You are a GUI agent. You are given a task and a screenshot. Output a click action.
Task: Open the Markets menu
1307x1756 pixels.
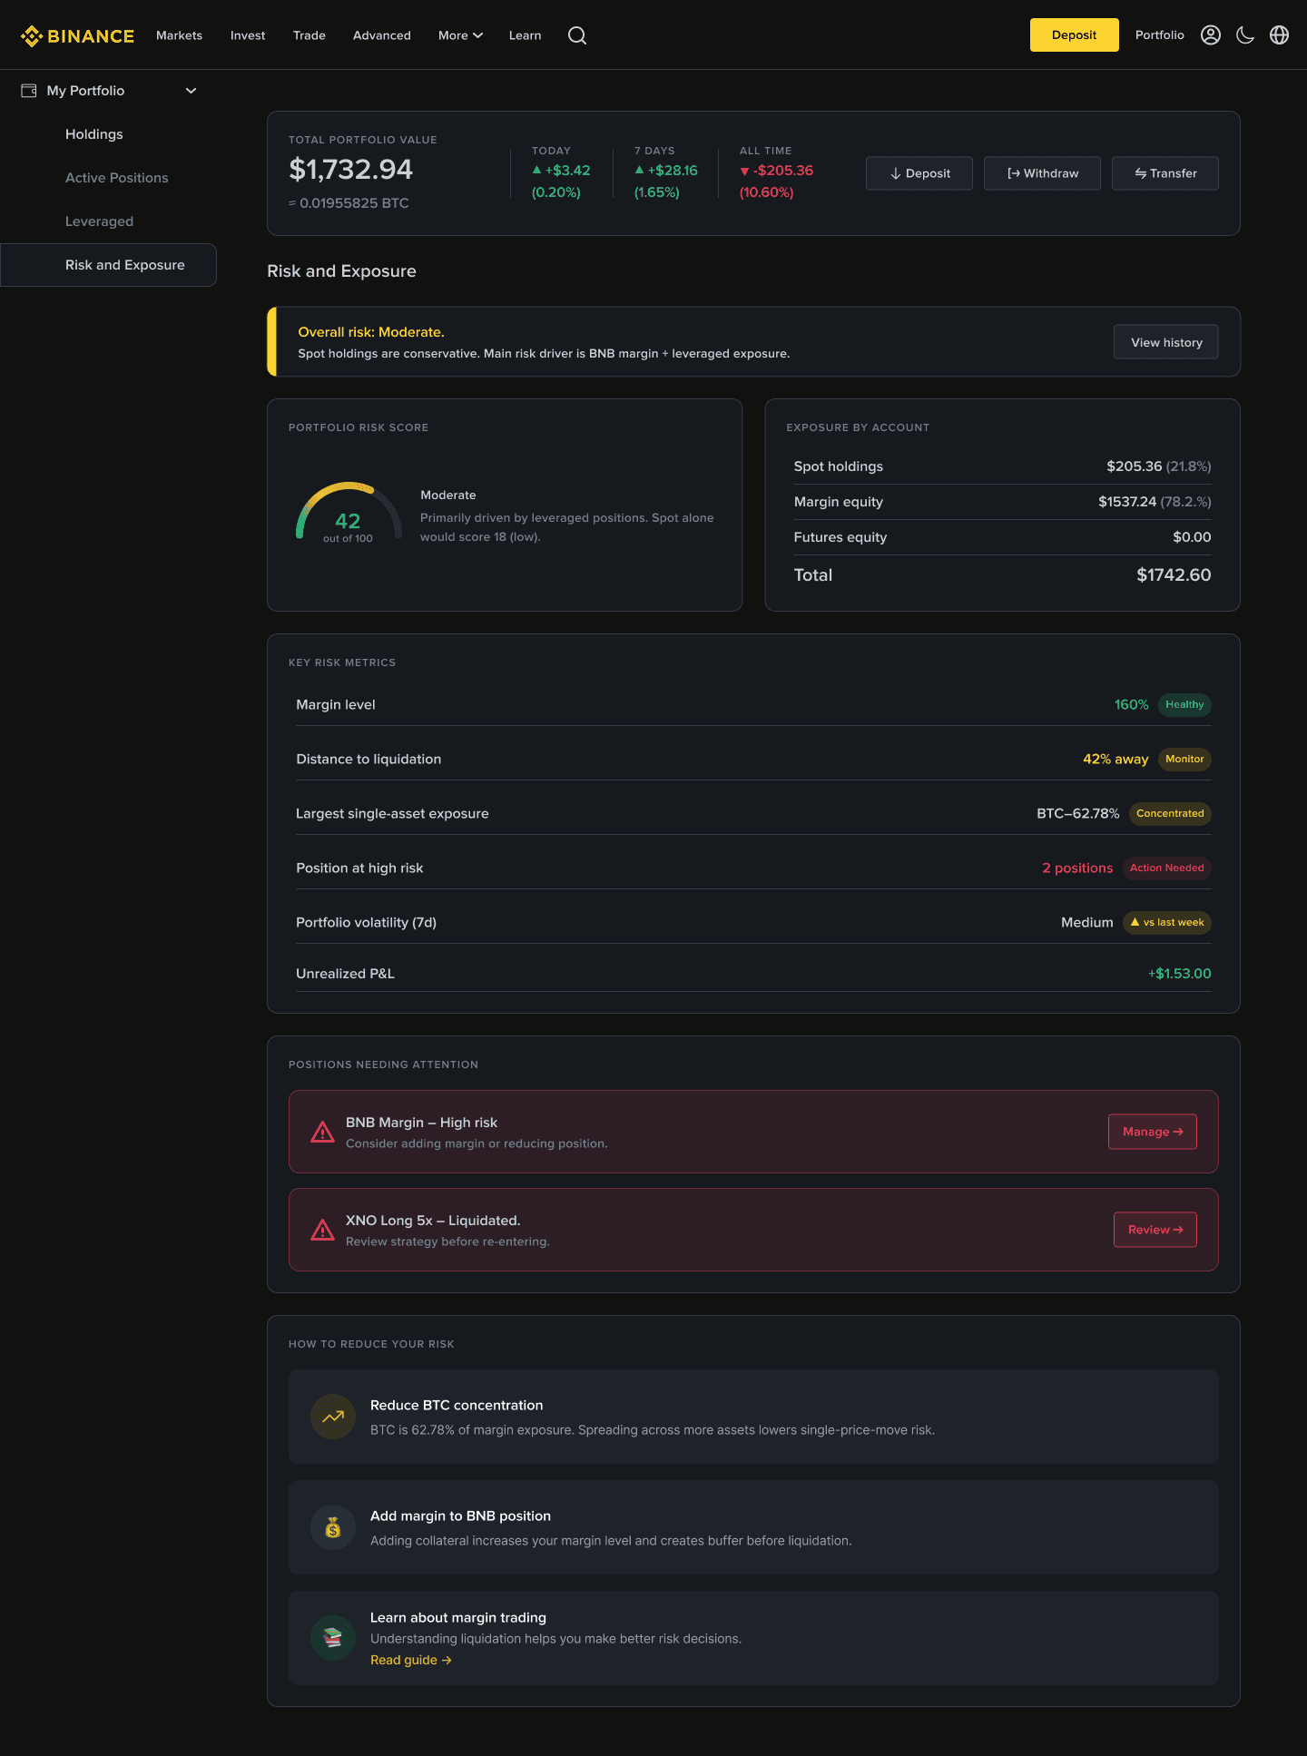179,35
